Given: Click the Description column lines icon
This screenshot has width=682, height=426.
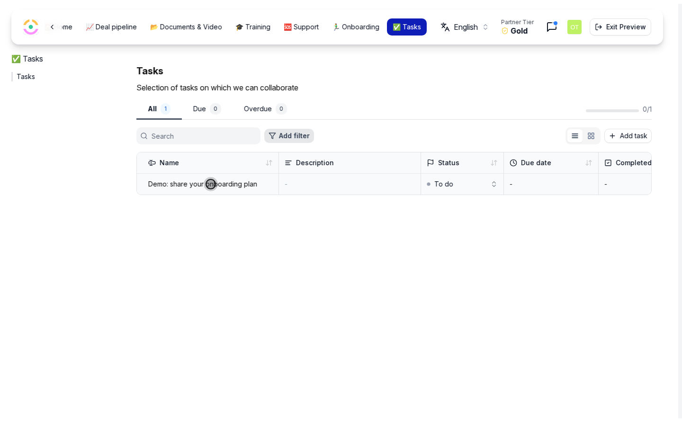Looking at the screenshot, I should coord(288,163).
